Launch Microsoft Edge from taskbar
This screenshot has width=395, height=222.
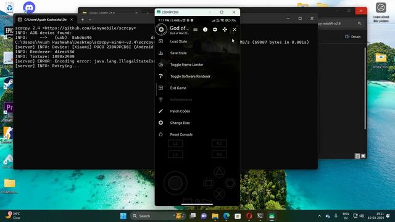(227, 216)
